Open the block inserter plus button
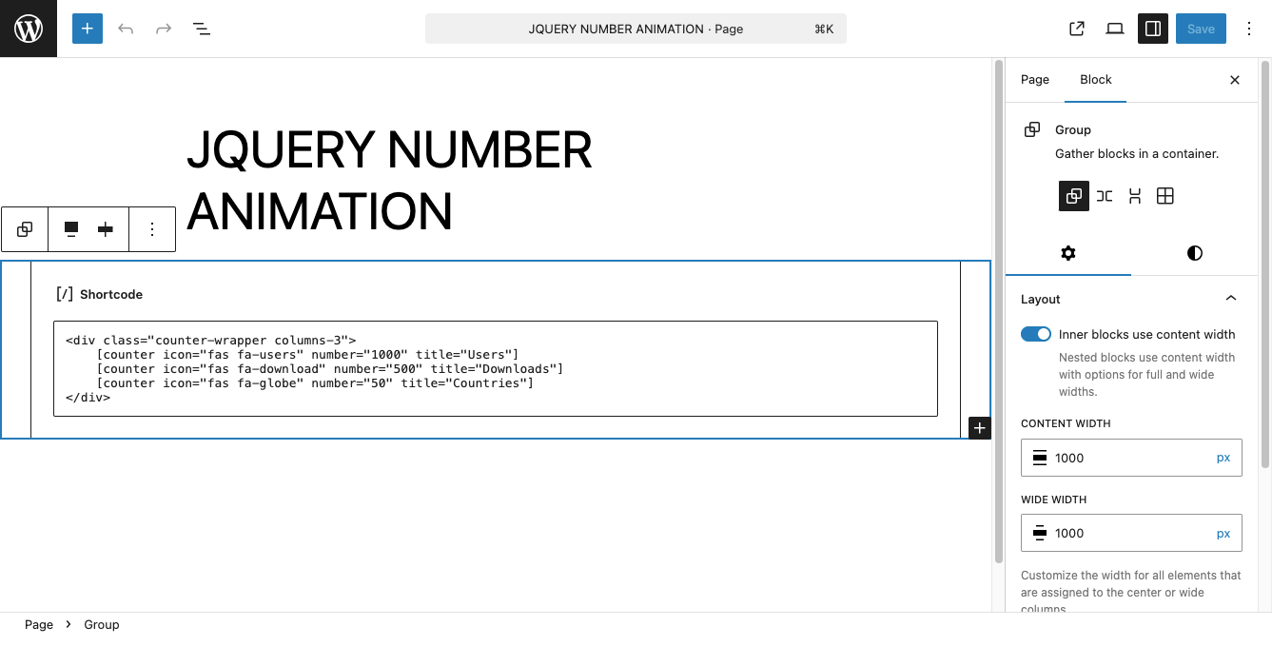1272x666 pixels. point(87,29)
